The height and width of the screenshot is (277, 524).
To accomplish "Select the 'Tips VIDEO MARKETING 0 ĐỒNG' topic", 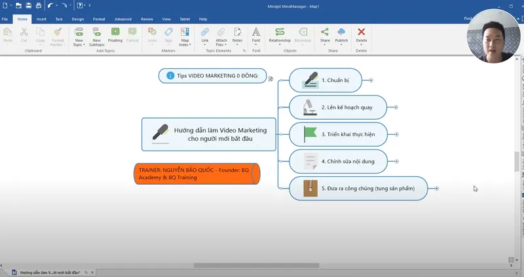I will [212, 76].
